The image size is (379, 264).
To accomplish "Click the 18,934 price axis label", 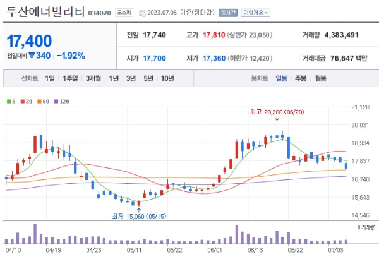I will [361, 143].
